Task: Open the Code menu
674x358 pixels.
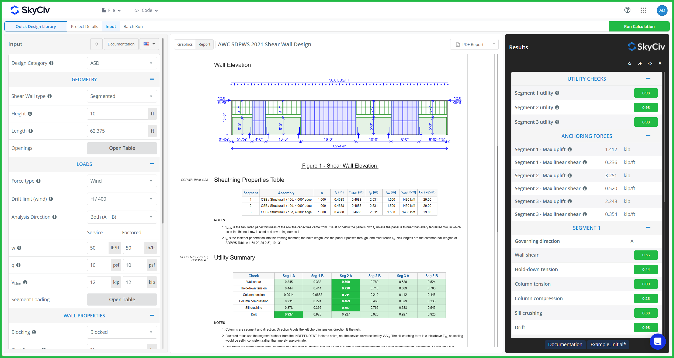Action: tap(146, 10)
